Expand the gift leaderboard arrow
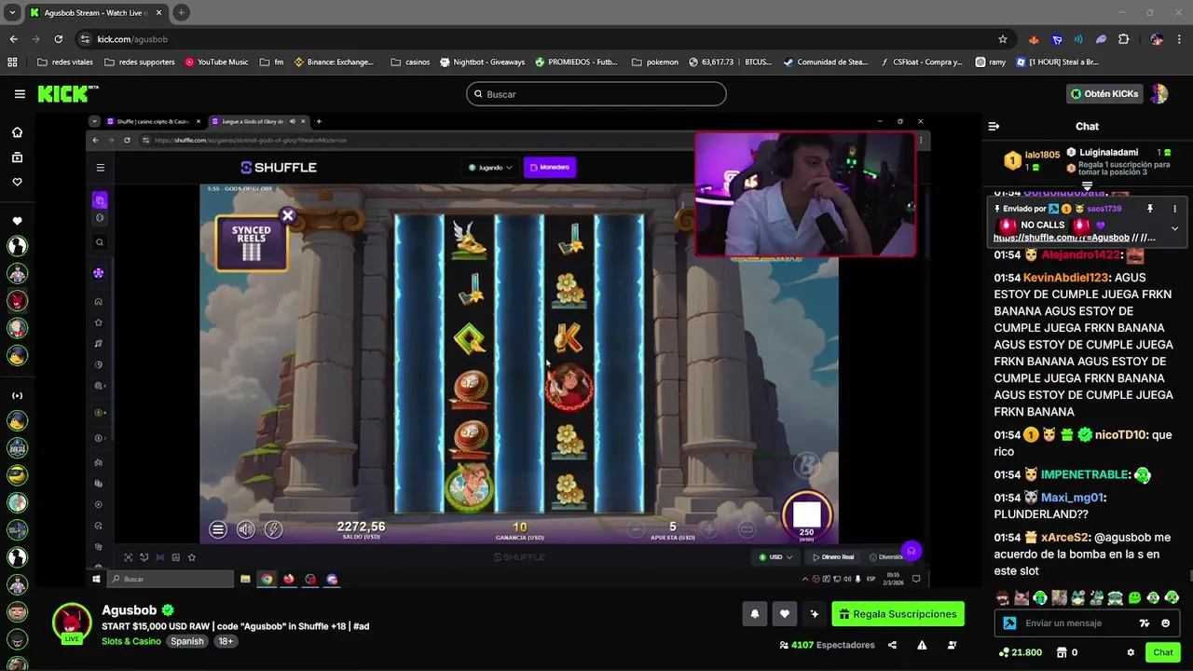Screen dimensions: 1193x671 1087,186
